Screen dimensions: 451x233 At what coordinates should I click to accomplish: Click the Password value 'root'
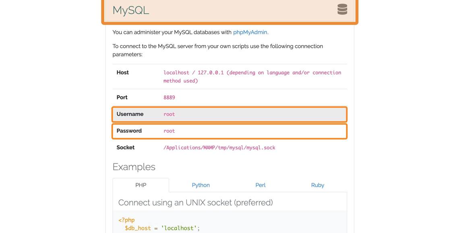pos(169,131)
